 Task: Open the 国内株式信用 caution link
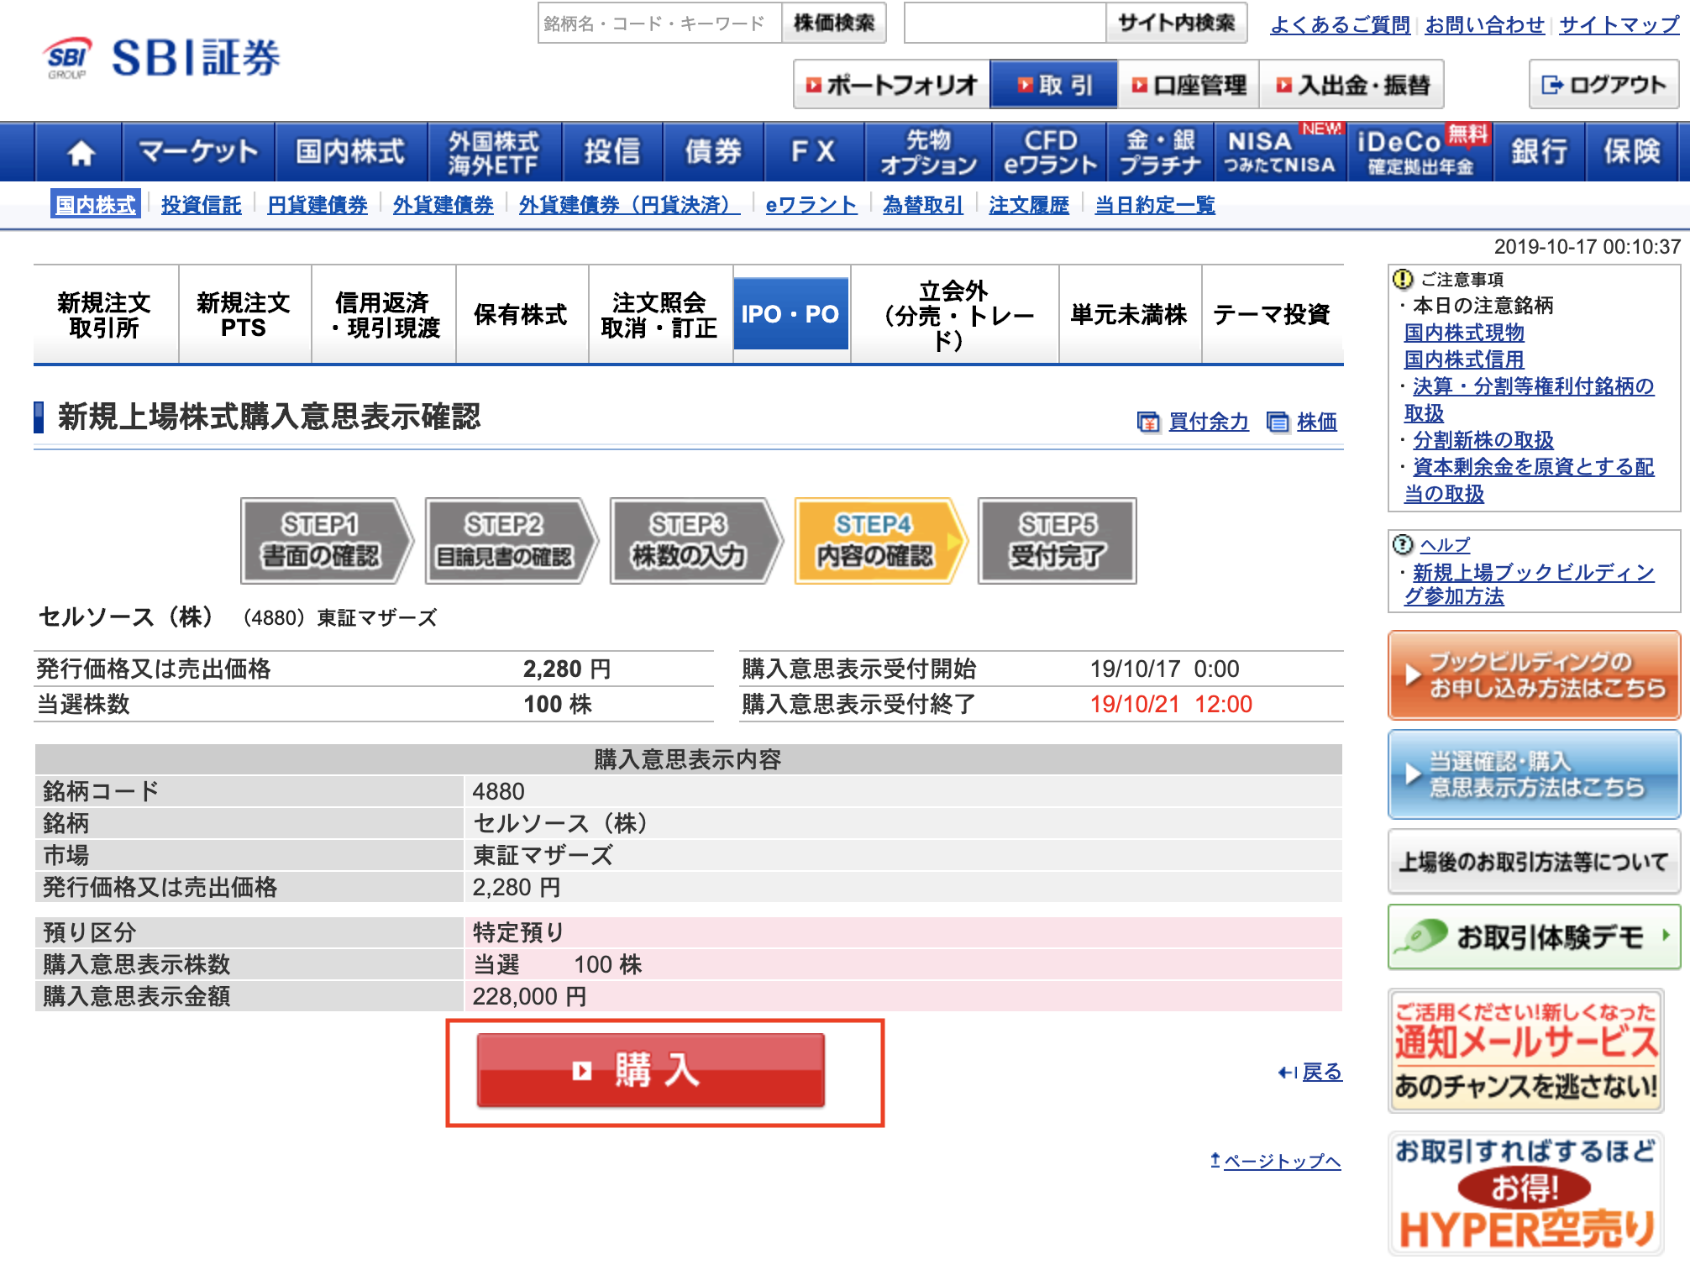point(1464,359)
